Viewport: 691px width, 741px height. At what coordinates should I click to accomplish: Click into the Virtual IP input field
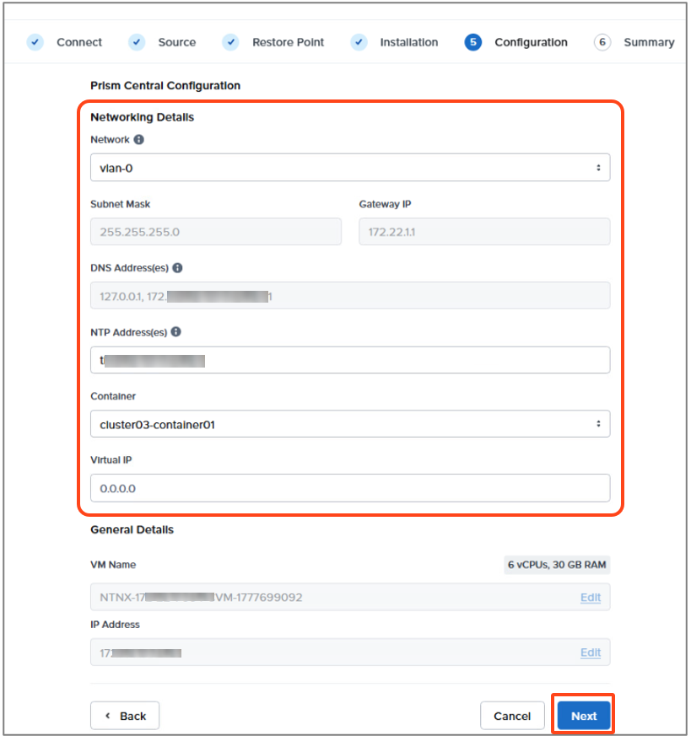tap(350, 488)
